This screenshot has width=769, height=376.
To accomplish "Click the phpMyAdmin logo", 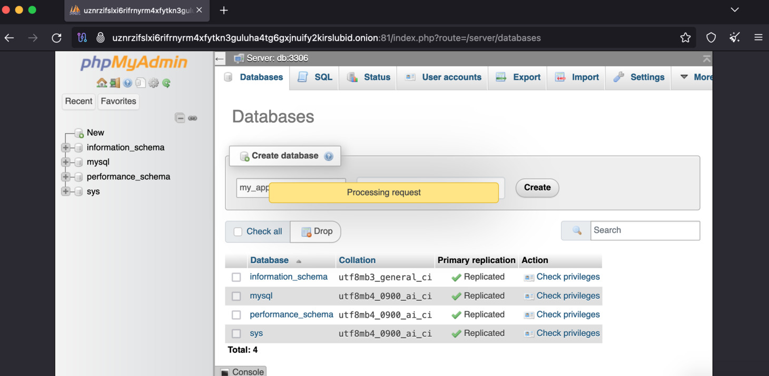I will click(x=134, y=62).
